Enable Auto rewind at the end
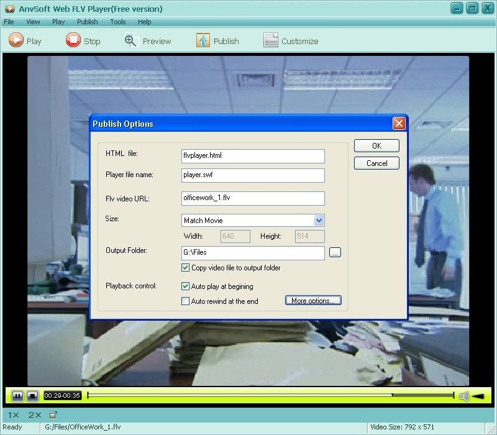The image size is (497, 435). point(185,301)
